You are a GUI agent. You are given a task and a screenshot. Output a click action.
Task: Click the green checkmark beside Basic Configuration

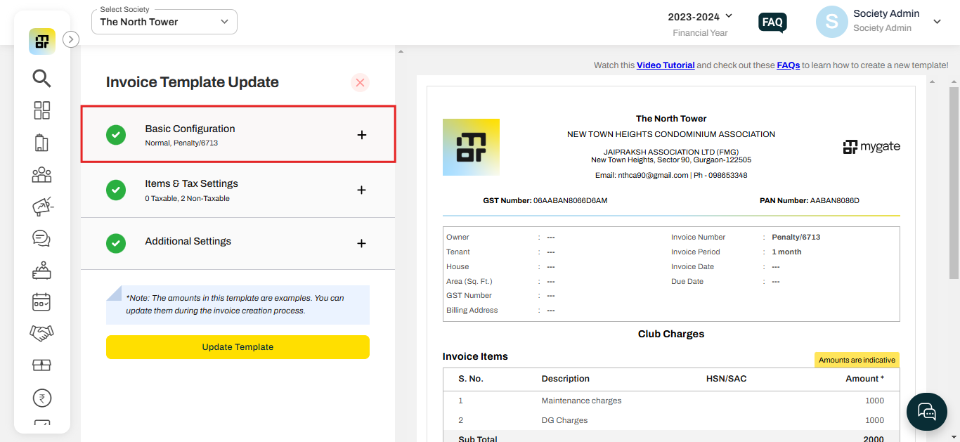click(x=116, y=135)
